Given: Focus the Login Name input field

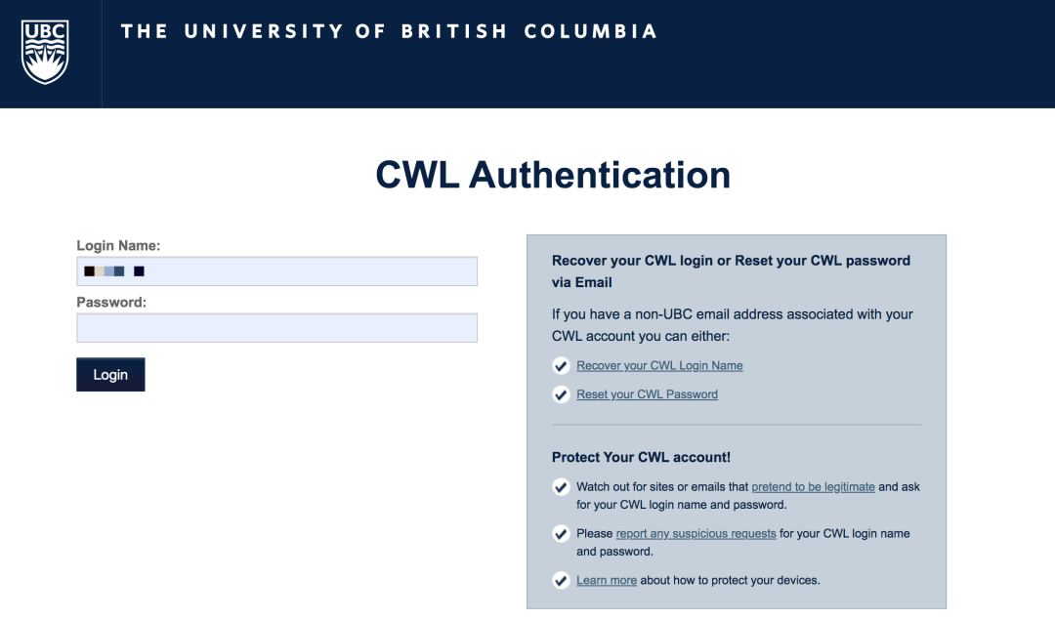Looking at the screenshot, I should click(276, 271).
